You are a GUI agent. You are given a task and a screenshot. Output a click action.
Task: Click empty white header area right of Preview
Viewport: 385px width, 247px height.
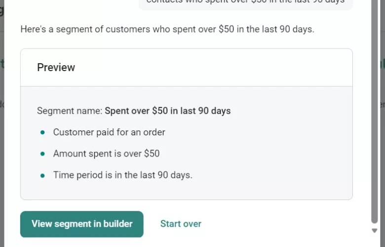[222, 68]
